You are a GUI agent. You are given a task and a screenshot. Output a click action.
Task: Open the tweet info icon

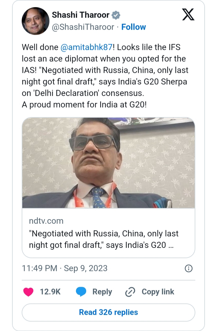pos(188,268)
